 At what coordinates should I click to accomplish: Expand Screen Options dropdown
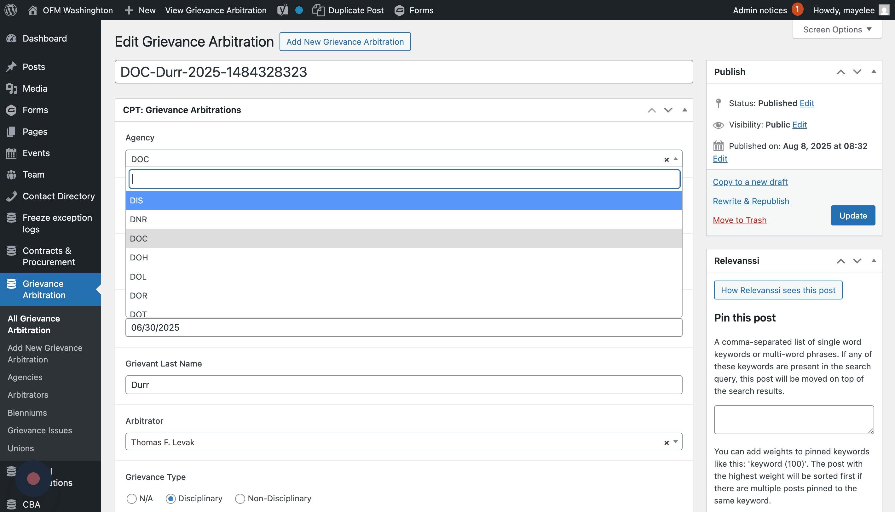837,30
